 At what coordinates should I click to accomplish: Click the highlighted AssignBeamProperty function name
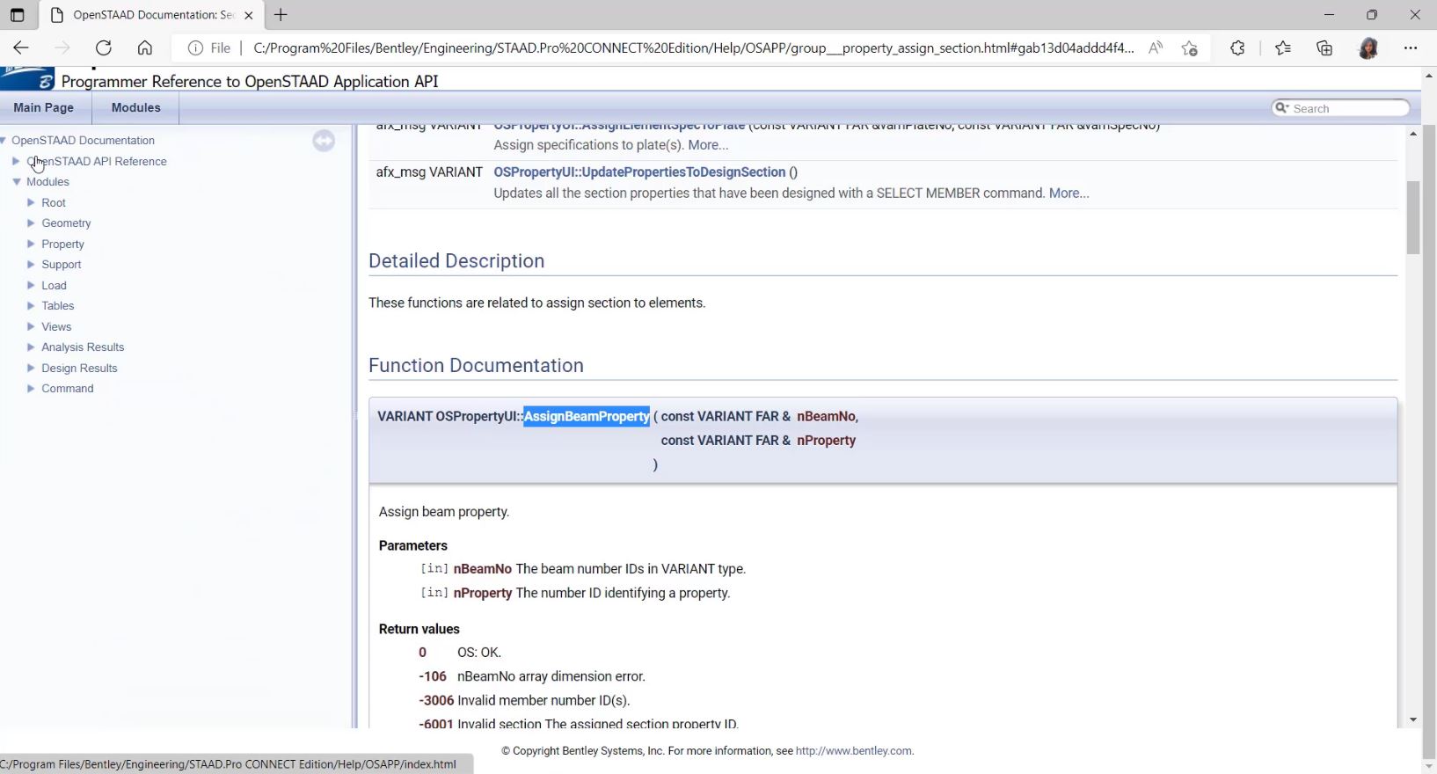pyautogui.click(x=587, y=416)
